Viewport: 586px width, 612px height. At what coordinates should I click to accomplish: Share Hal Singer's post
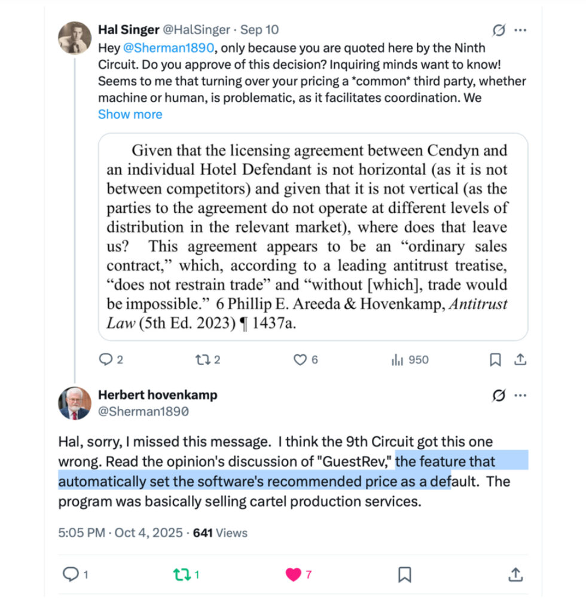pos(520,360)
